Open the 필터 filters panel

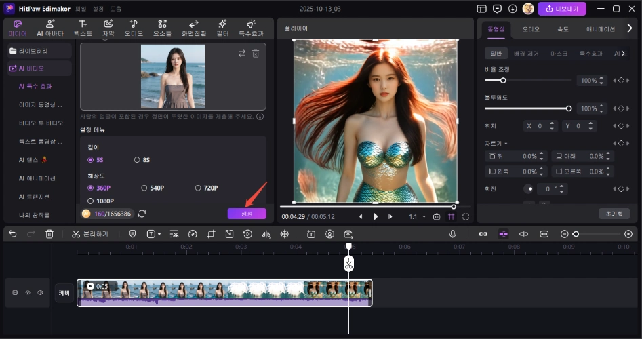point(222,28)
